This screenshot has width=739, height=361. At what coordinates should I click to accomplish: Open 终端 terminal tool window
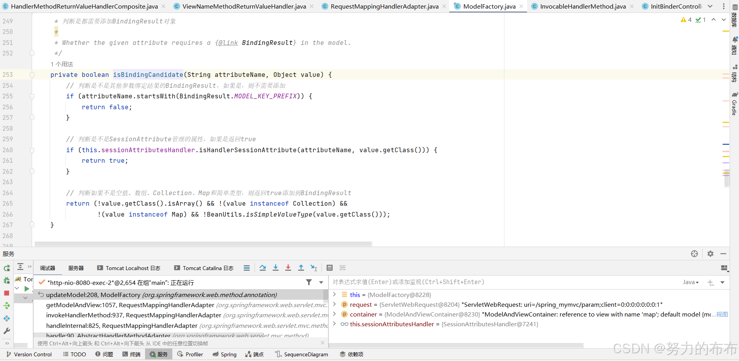[x=131, y=354]
